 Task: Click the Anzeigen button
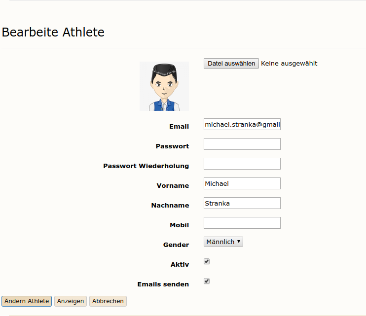(x=71, y=301)
